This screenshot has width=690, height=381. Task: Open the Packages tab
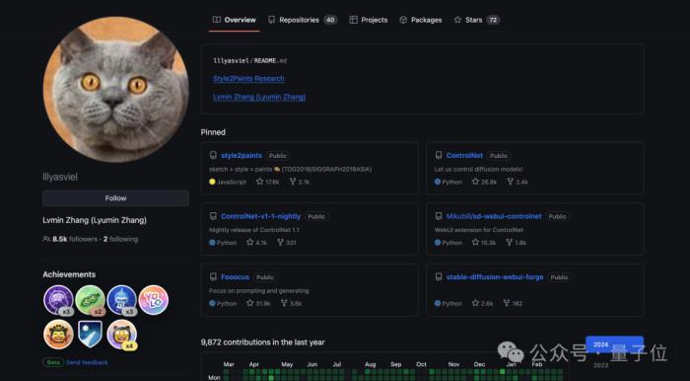pos(420,20)
